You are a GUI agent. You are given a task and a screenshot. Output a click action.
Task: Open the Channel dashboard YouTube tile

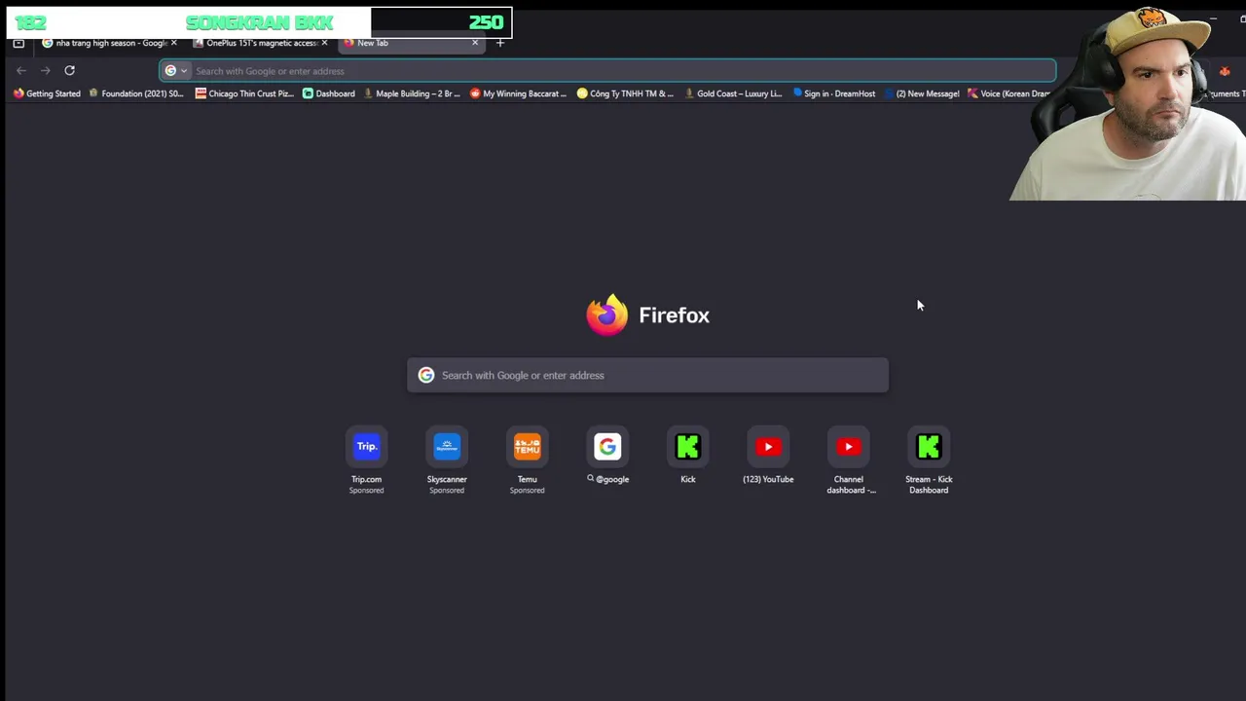[849, 447]
